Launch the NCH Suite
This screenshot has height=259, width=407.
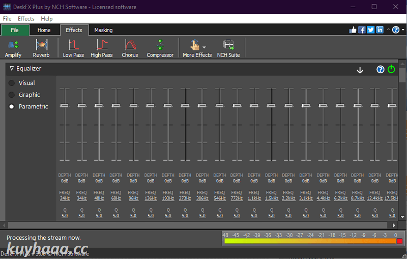228,48
